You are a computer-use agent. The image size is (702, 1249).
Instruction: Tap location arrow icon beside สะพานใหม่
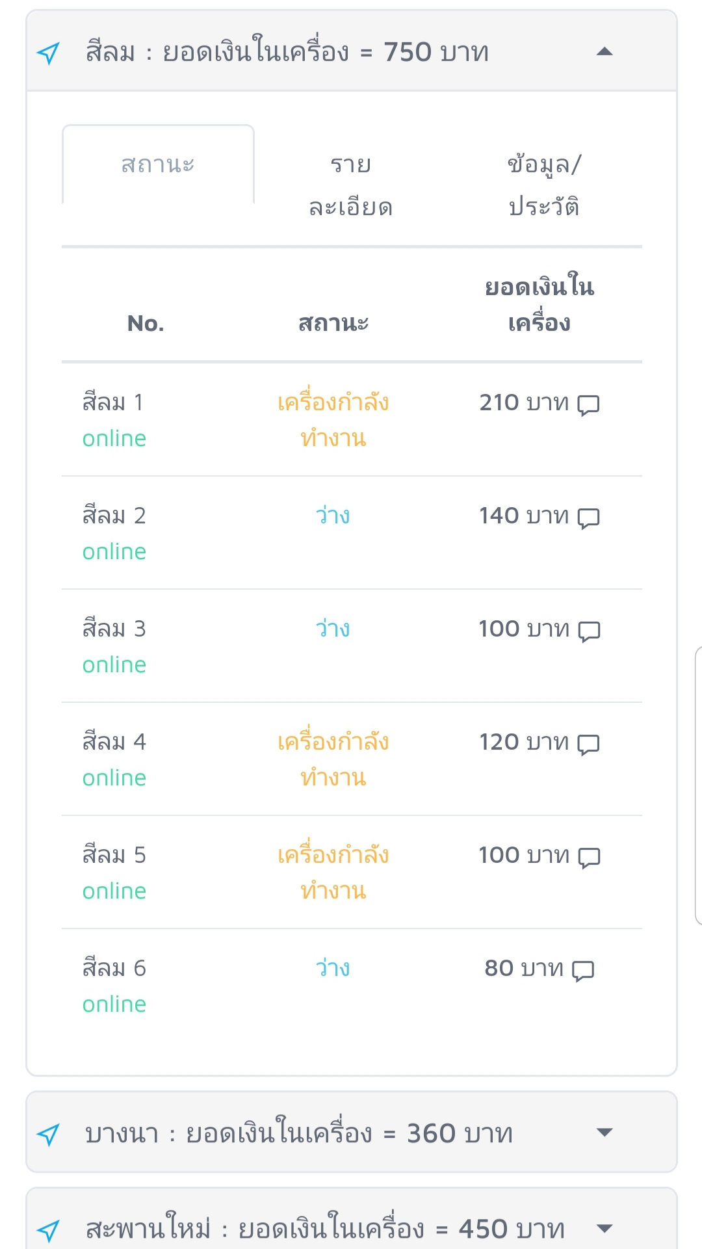(49, 1230)
